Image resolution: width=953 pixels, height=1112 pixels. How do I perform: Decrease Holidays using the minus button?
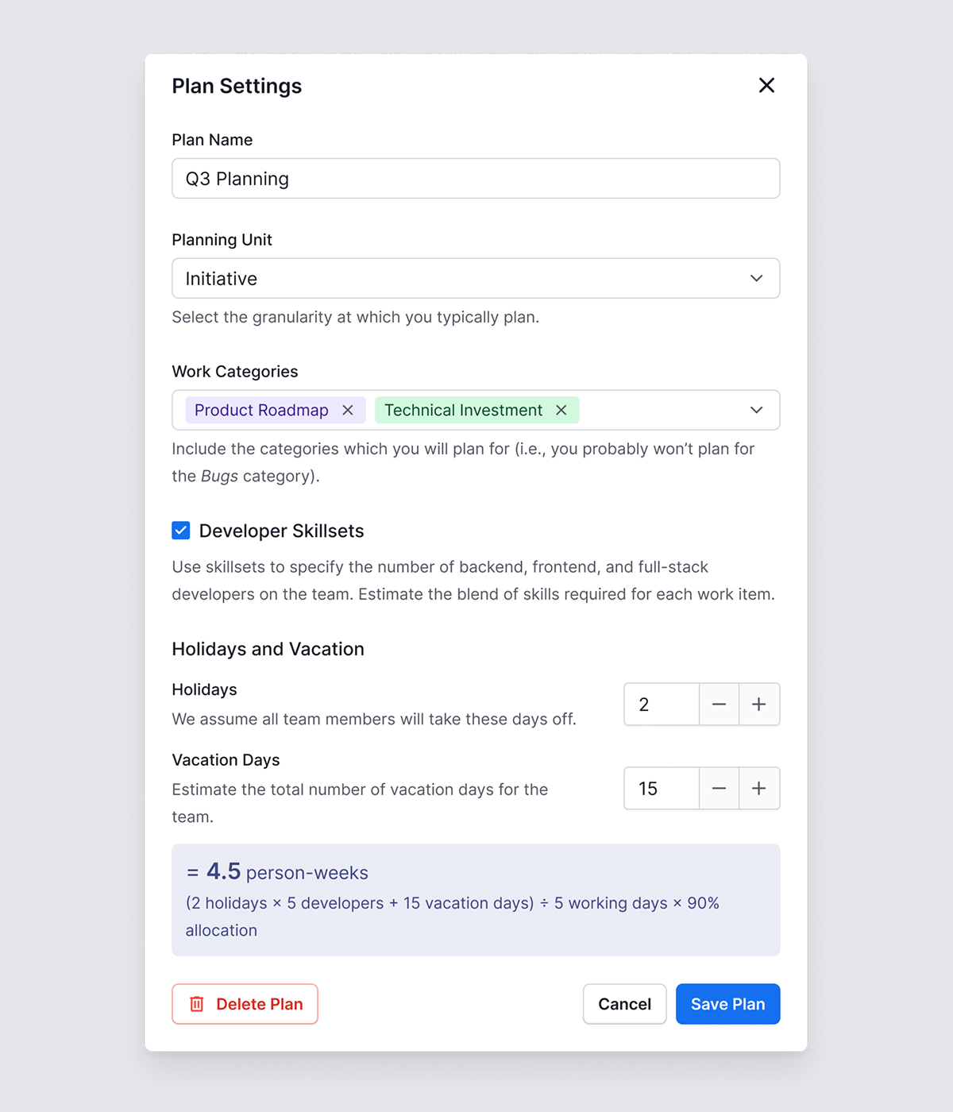tap(718, 704)
